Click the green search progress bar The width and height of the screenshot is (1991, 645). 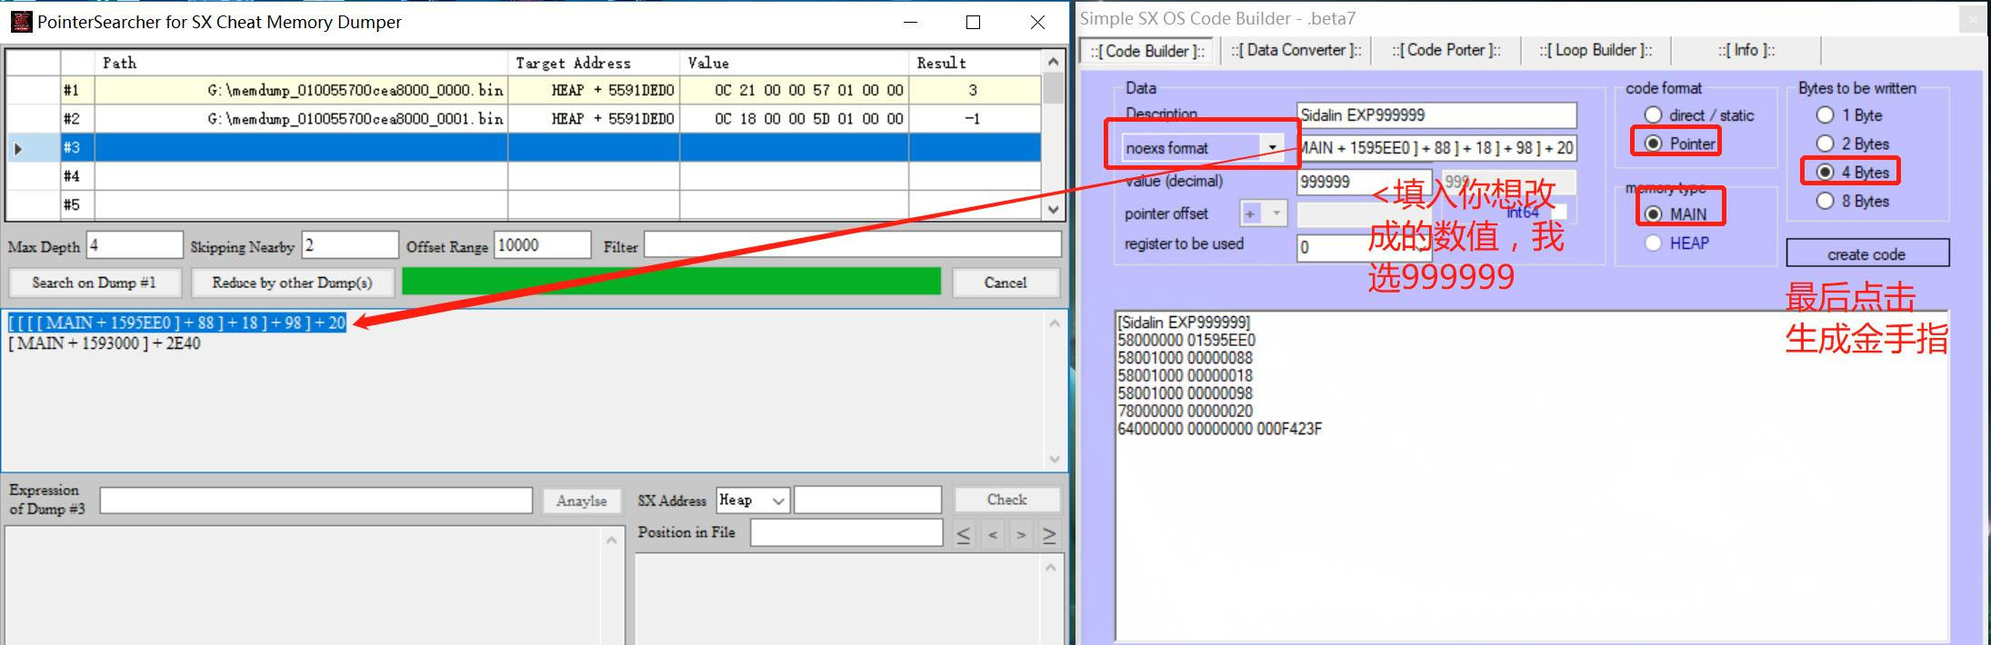671,282
